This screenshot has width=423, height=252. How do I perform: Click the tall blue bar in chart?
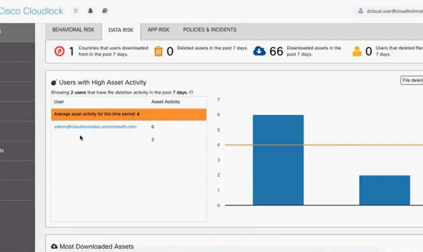278,160
